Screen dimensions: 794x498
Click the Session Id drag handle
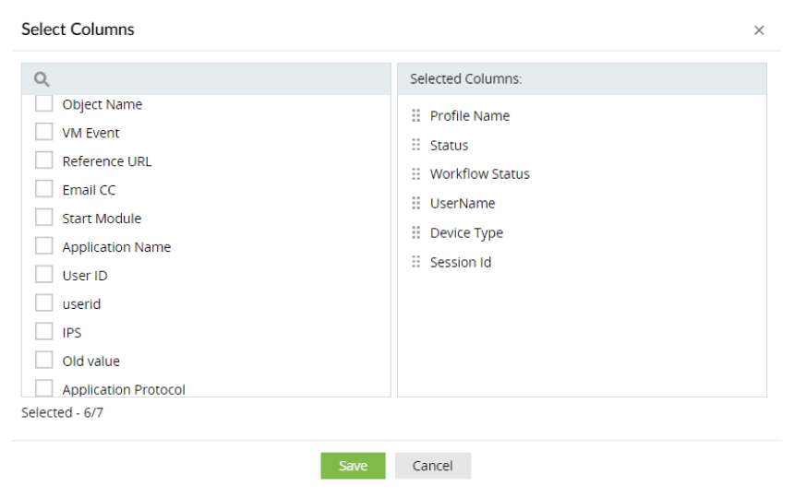pos(415,263)
